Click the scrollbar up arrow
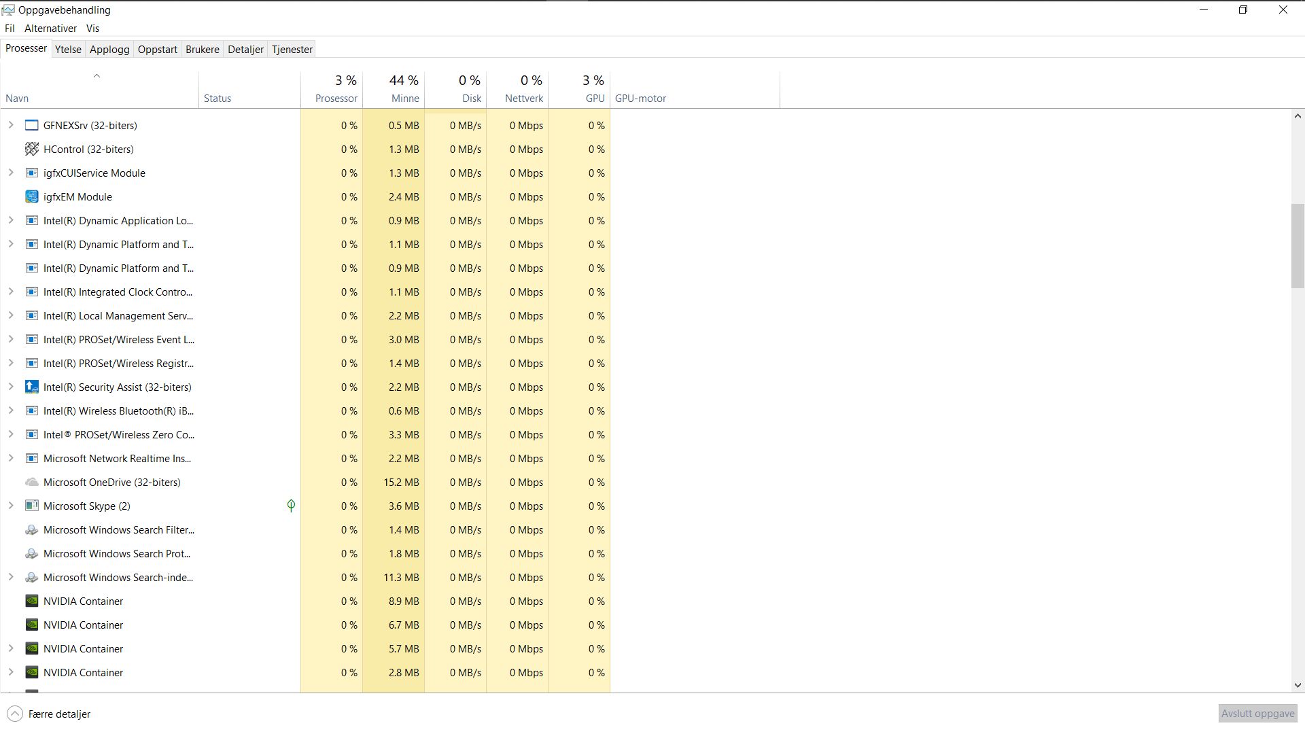 (x=1298, y=116)
